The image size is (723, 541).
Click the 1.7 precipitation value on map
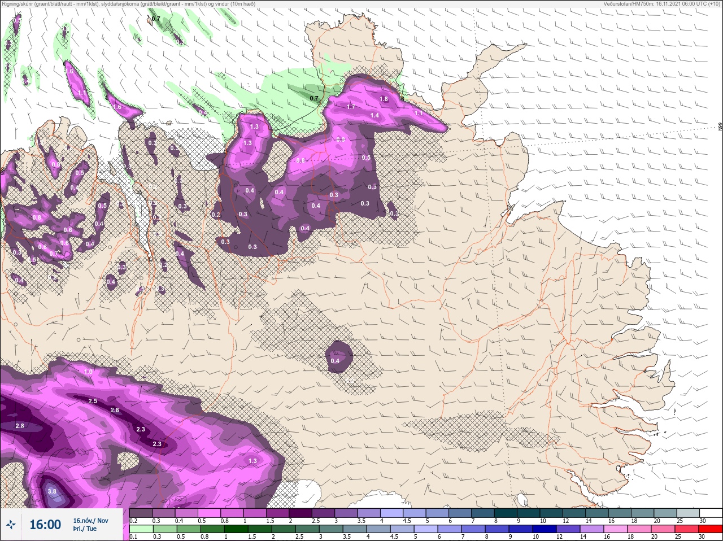pyautogui.click(x=351, y=107)
